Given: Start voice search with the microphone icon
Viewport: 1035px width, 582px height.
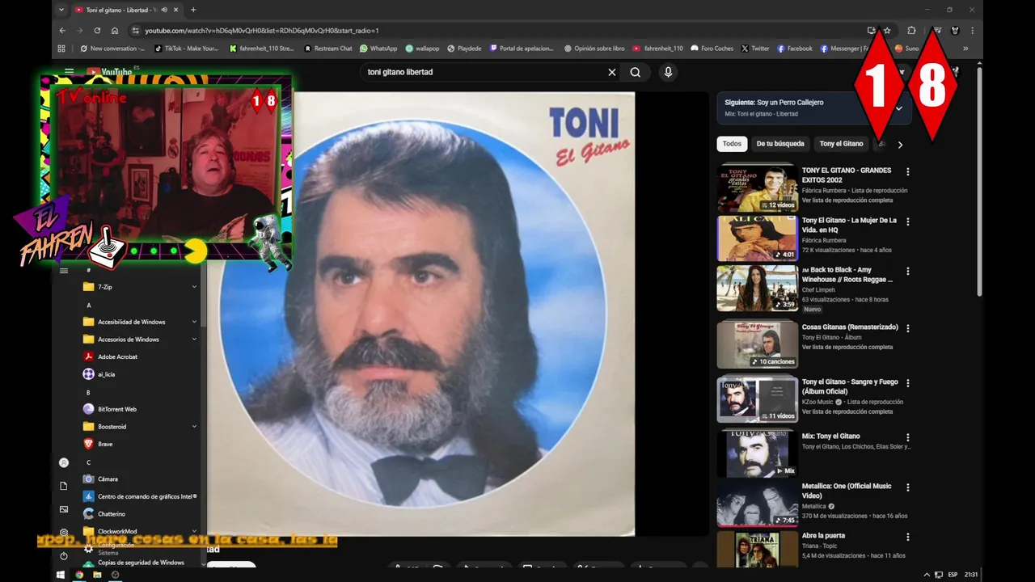Looking at the screenshot, I should [668, 72].
